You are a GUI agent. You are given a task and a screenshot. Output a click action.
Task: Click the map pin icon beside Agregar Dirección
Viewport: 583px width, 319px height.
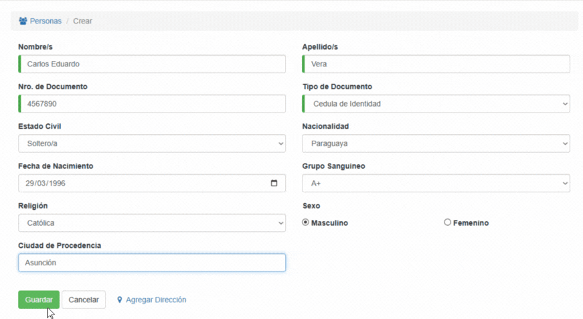[x=120, y=300]
